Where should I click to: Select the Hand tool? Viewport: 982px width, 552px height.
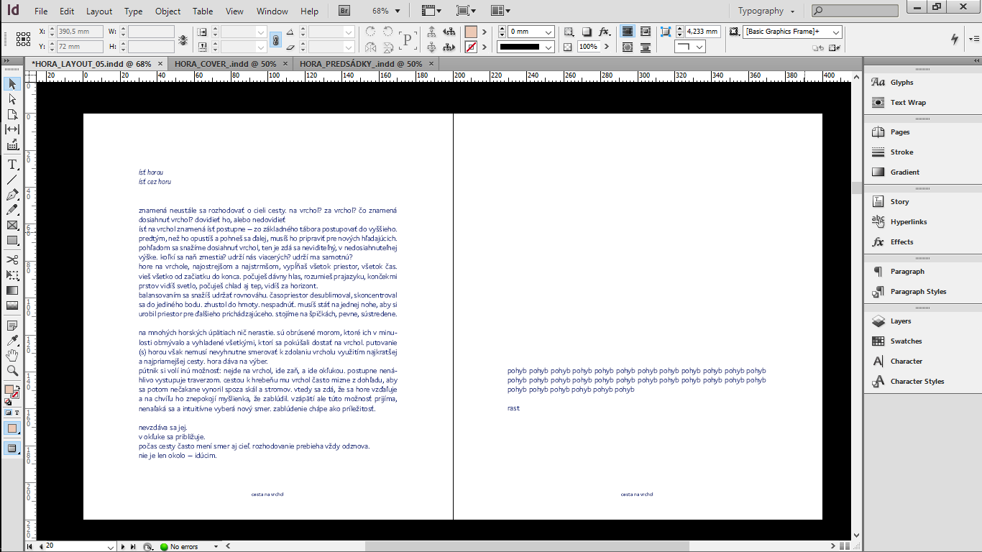tap(12, 355)
